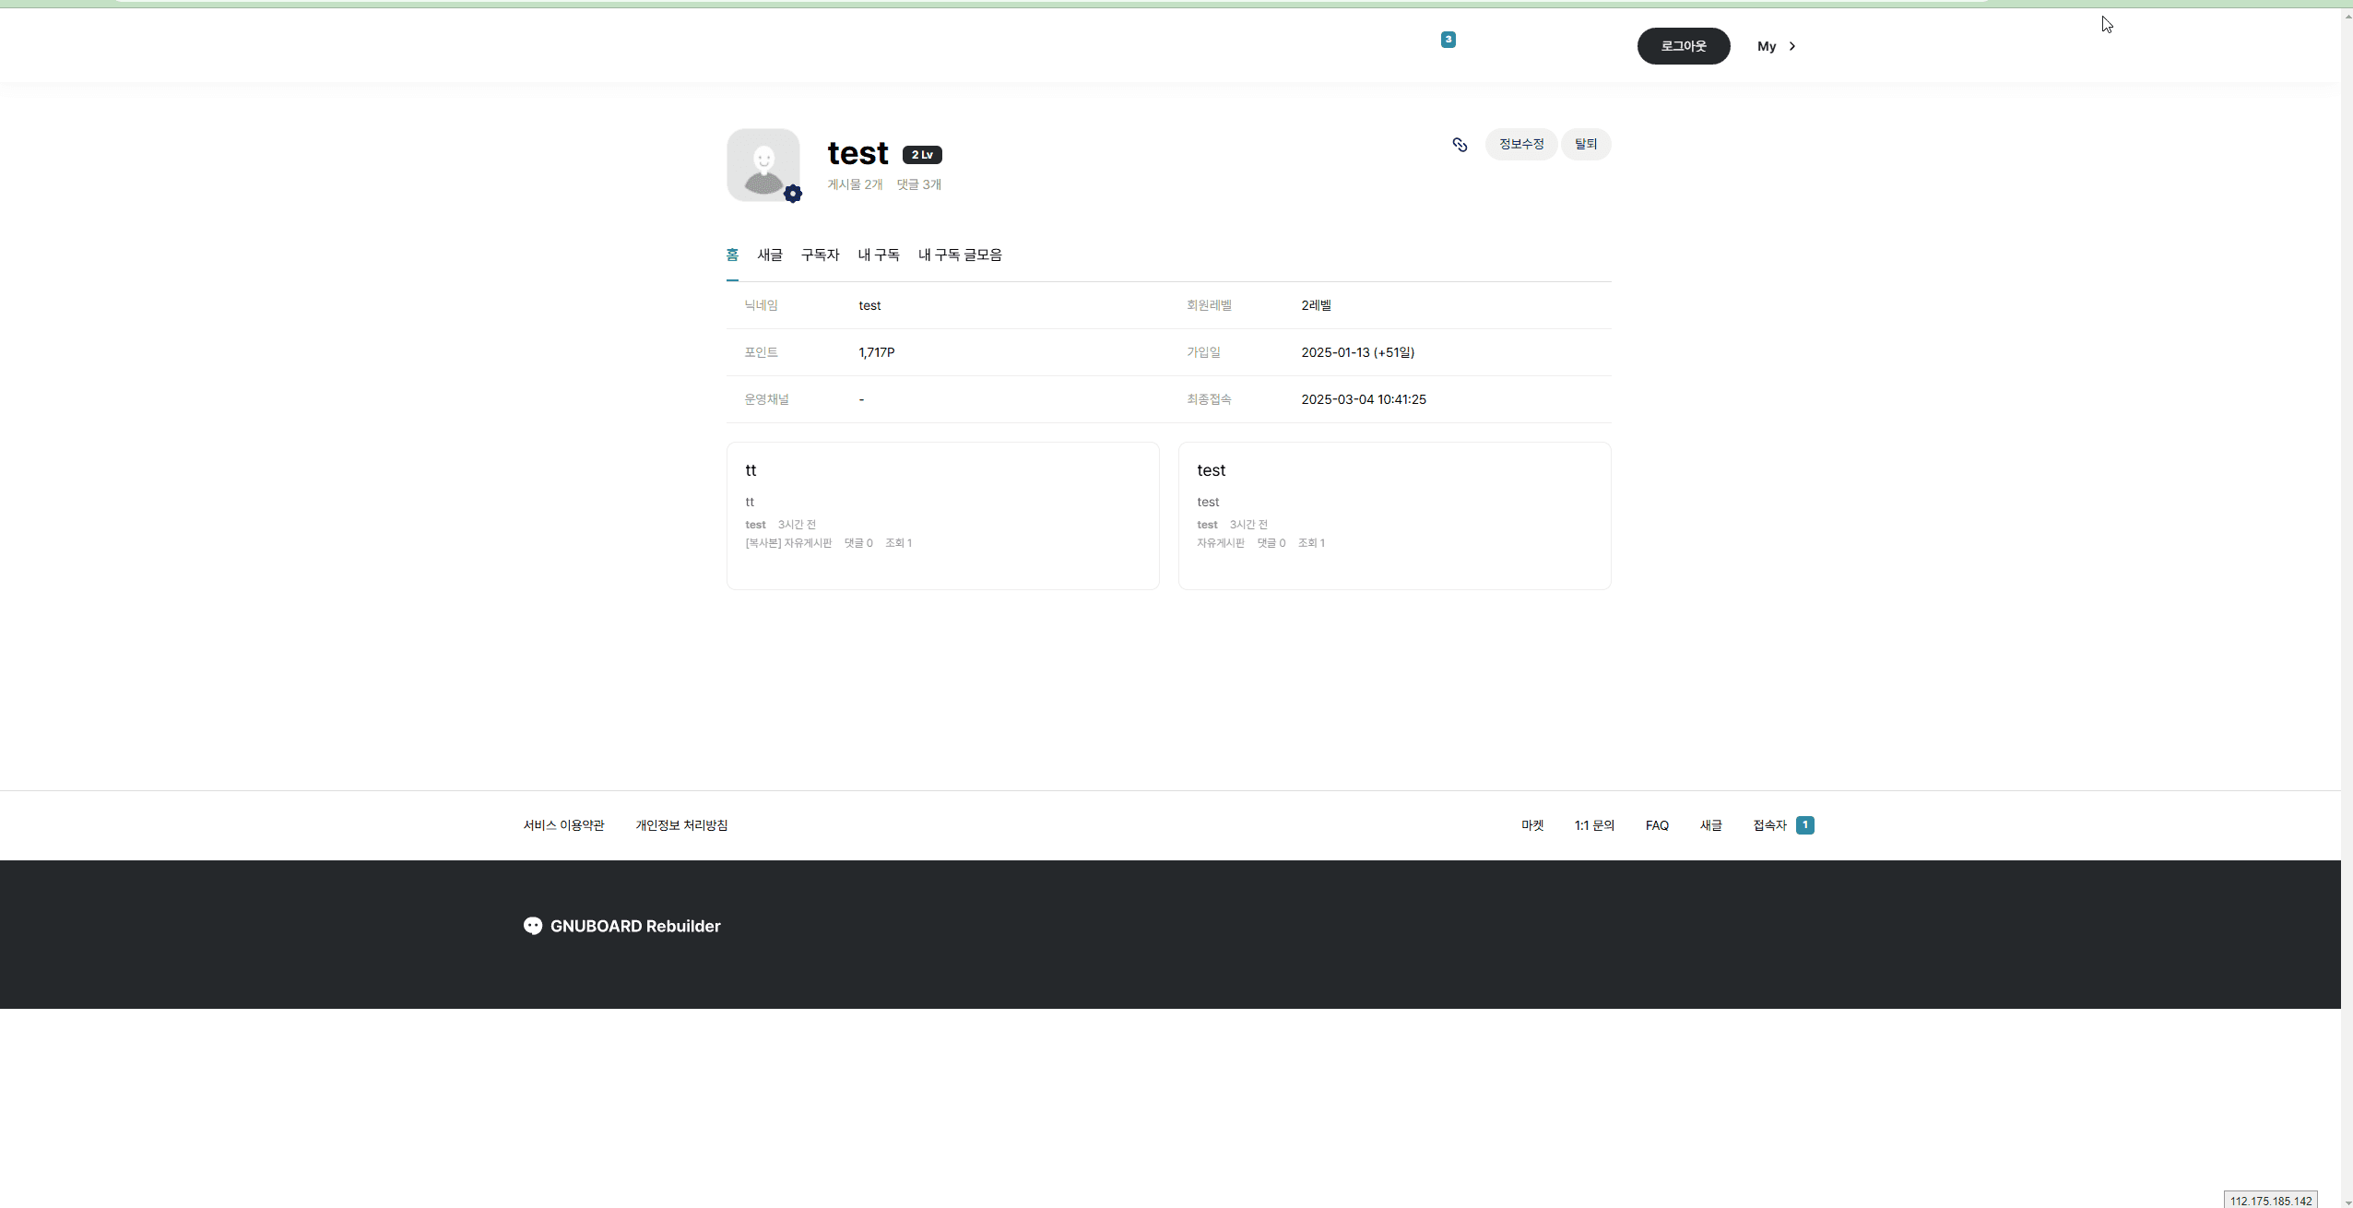Switch to the 새글 tab
Viewport: 2353px width, 1208px height.
[770, 255]
